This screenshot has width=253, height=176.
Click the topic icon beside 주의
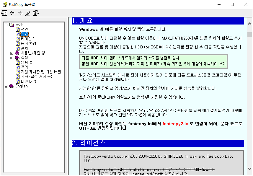(x=18, y=67)
